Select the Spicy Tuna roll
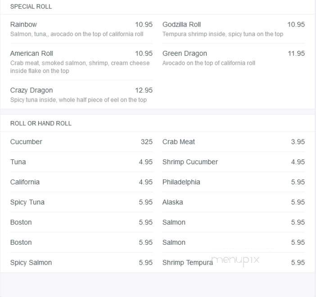 click(81, 202)
